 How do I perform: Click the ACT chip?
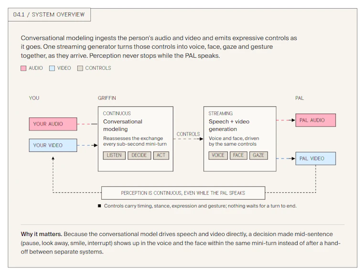coord(161,155)
